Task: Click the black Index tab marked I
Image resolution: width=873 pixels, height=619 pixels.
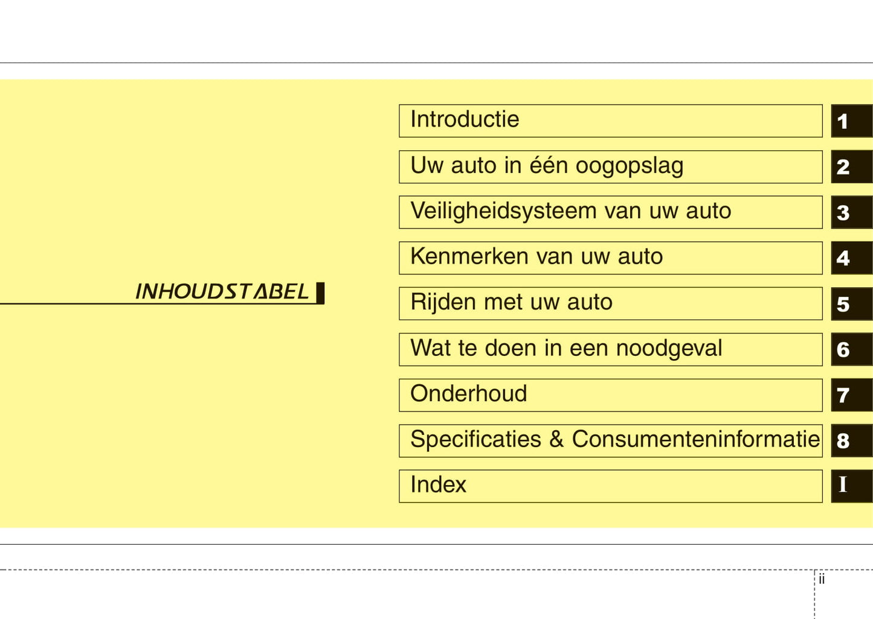Action: (x=851, y=486)
